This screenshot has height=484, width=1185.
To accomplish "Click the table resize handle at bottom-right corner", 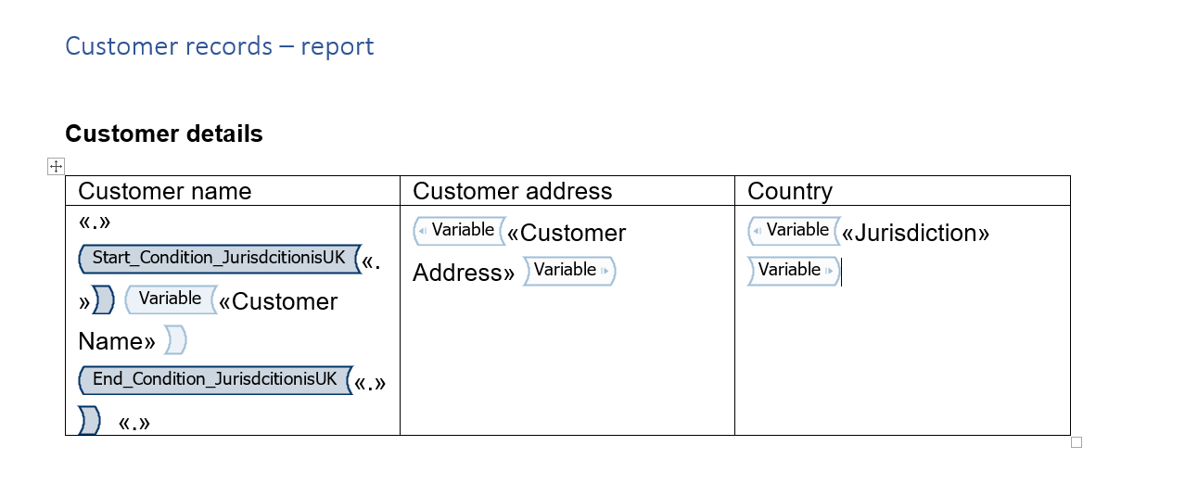I will point(1077,442).
